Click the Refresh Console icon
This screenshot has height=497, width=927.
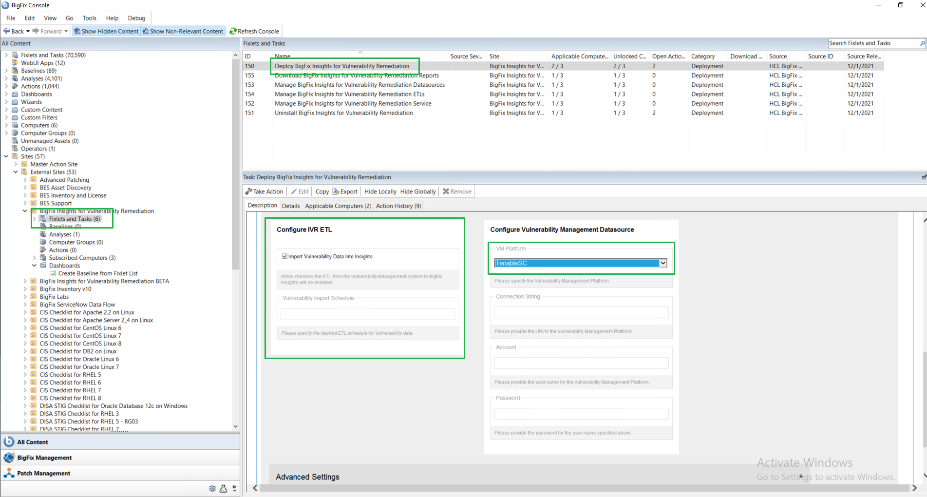click(233, 31)
